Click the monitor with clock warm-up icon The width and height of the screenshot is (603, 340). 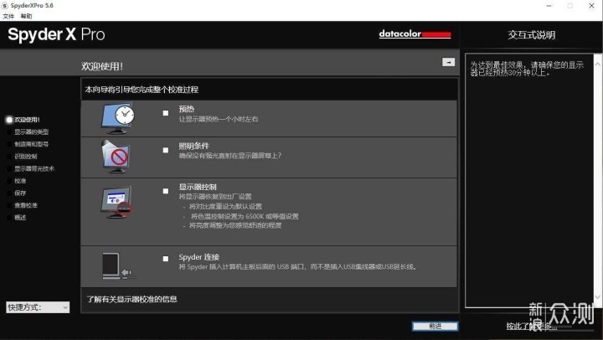pos(118,118)
